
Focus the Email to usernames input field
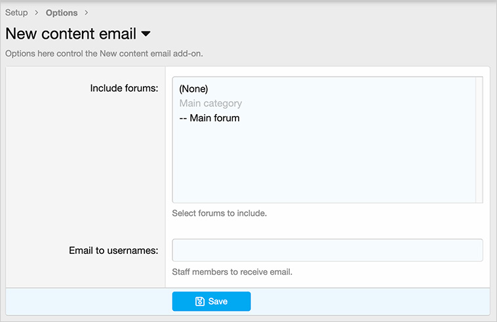[327, 250]
